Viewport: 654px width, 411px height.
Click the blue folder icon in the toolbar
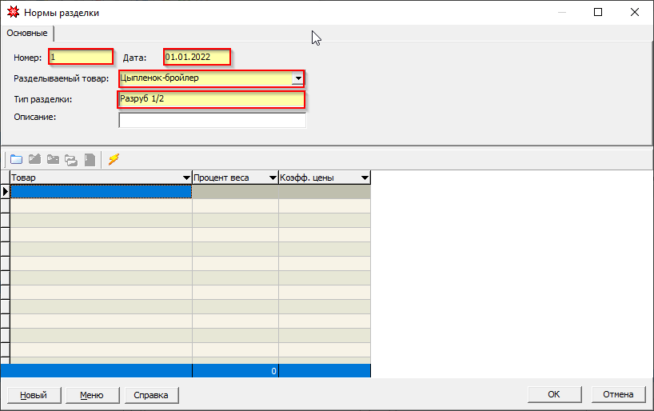(x=16, y=159)
